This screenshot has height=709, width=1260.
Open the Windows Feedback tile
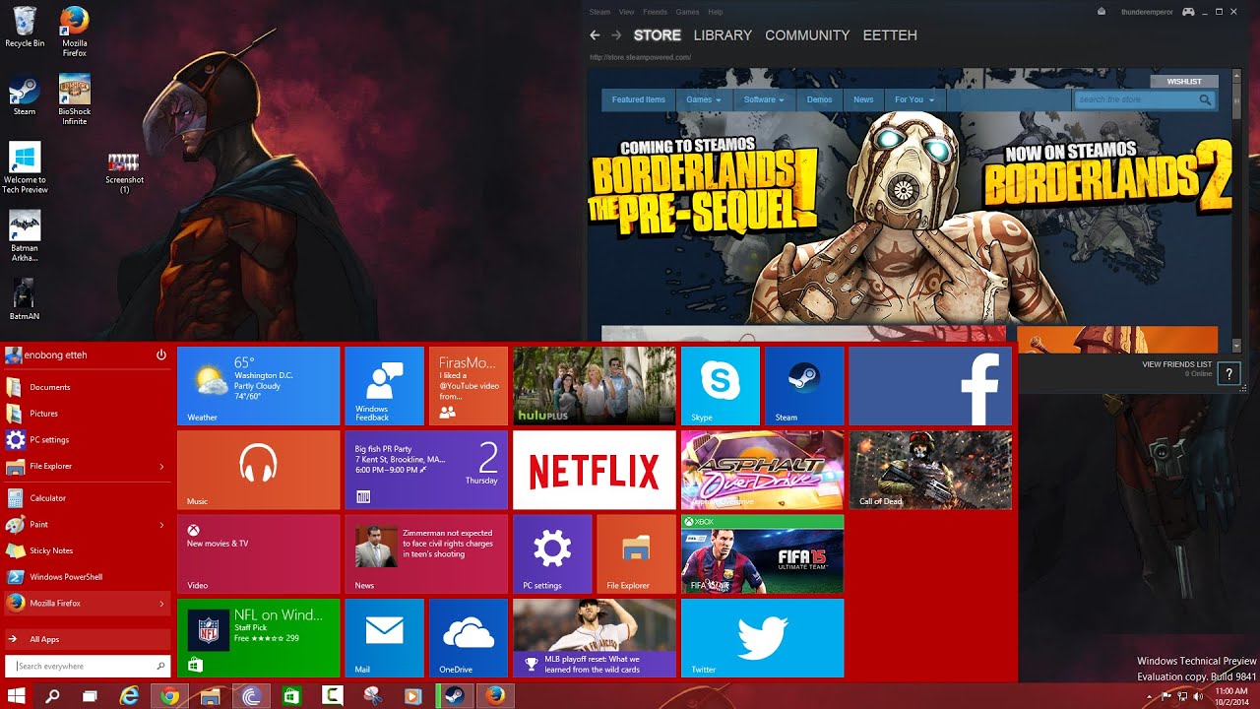(x=384, y=385)
